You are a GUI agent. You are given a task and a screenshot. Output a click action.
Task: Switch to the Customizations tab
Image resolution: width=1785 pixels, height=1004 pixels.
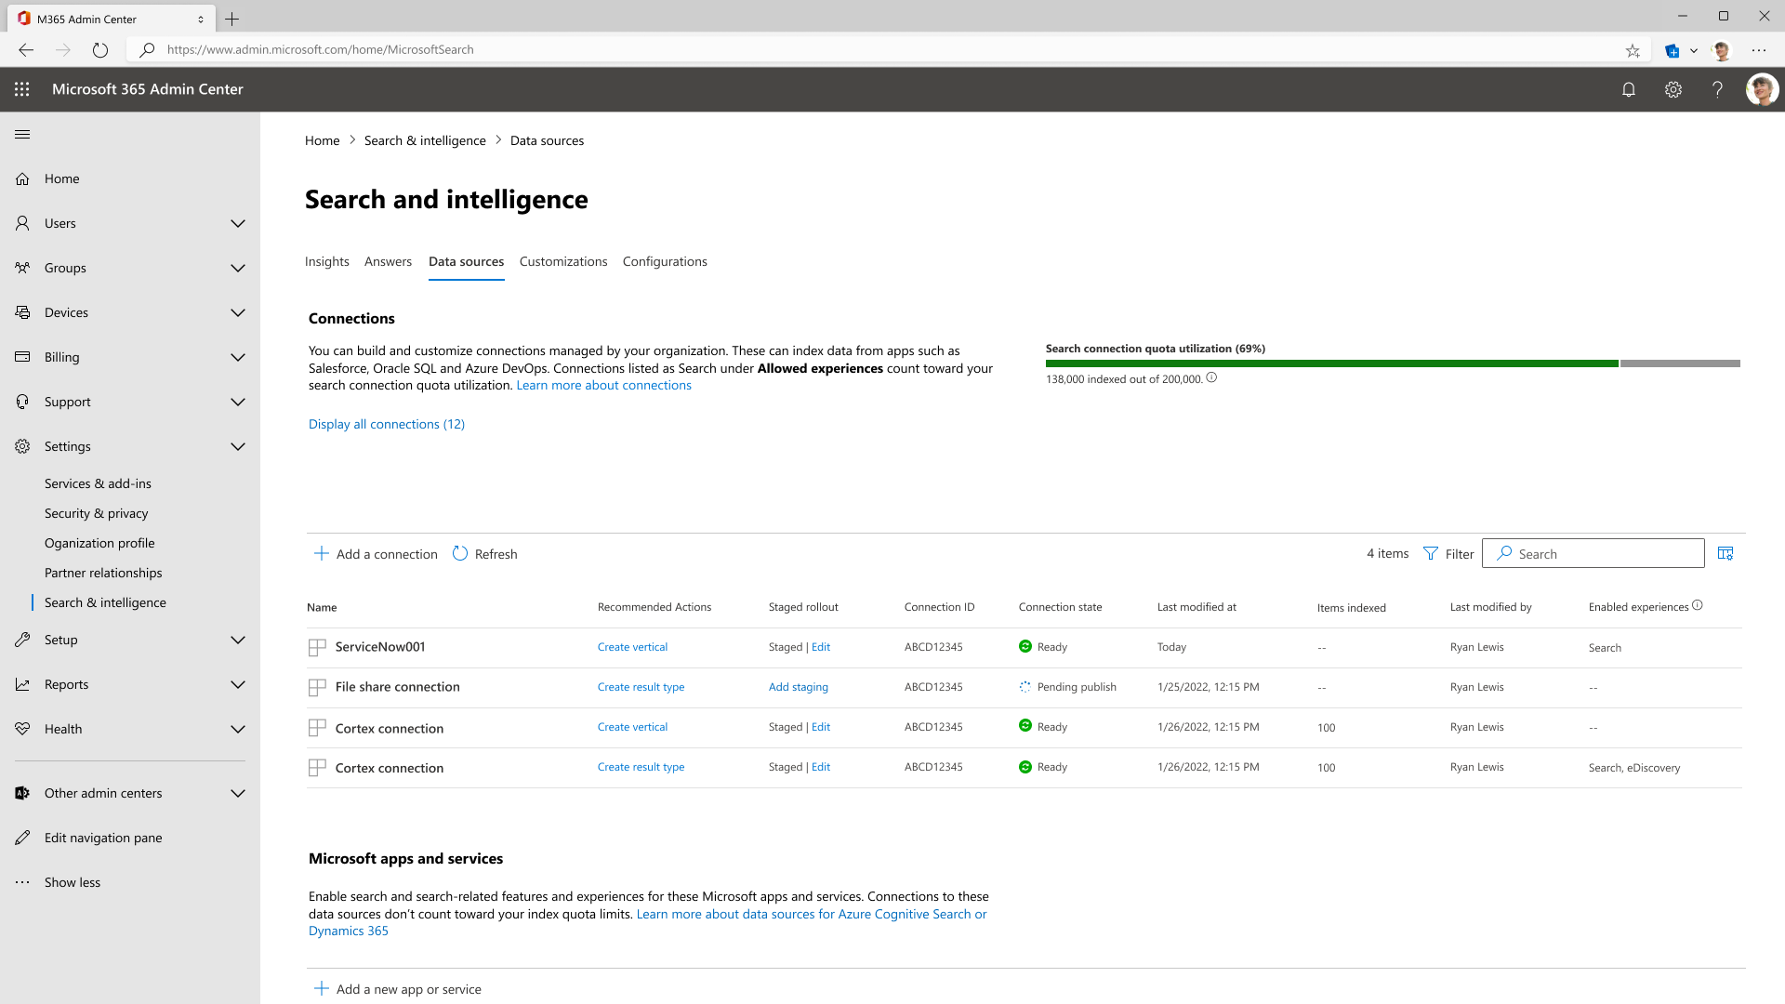pos(562,261)
